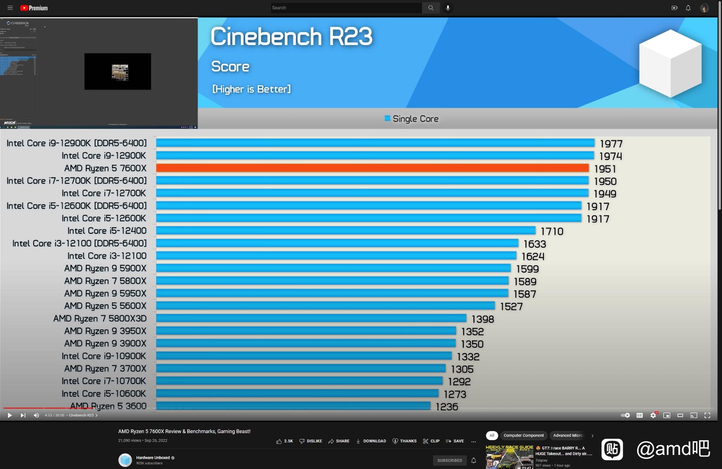Open the three-dot more actions menu
This screenshot has width=722, height=469.
[474, 441]
